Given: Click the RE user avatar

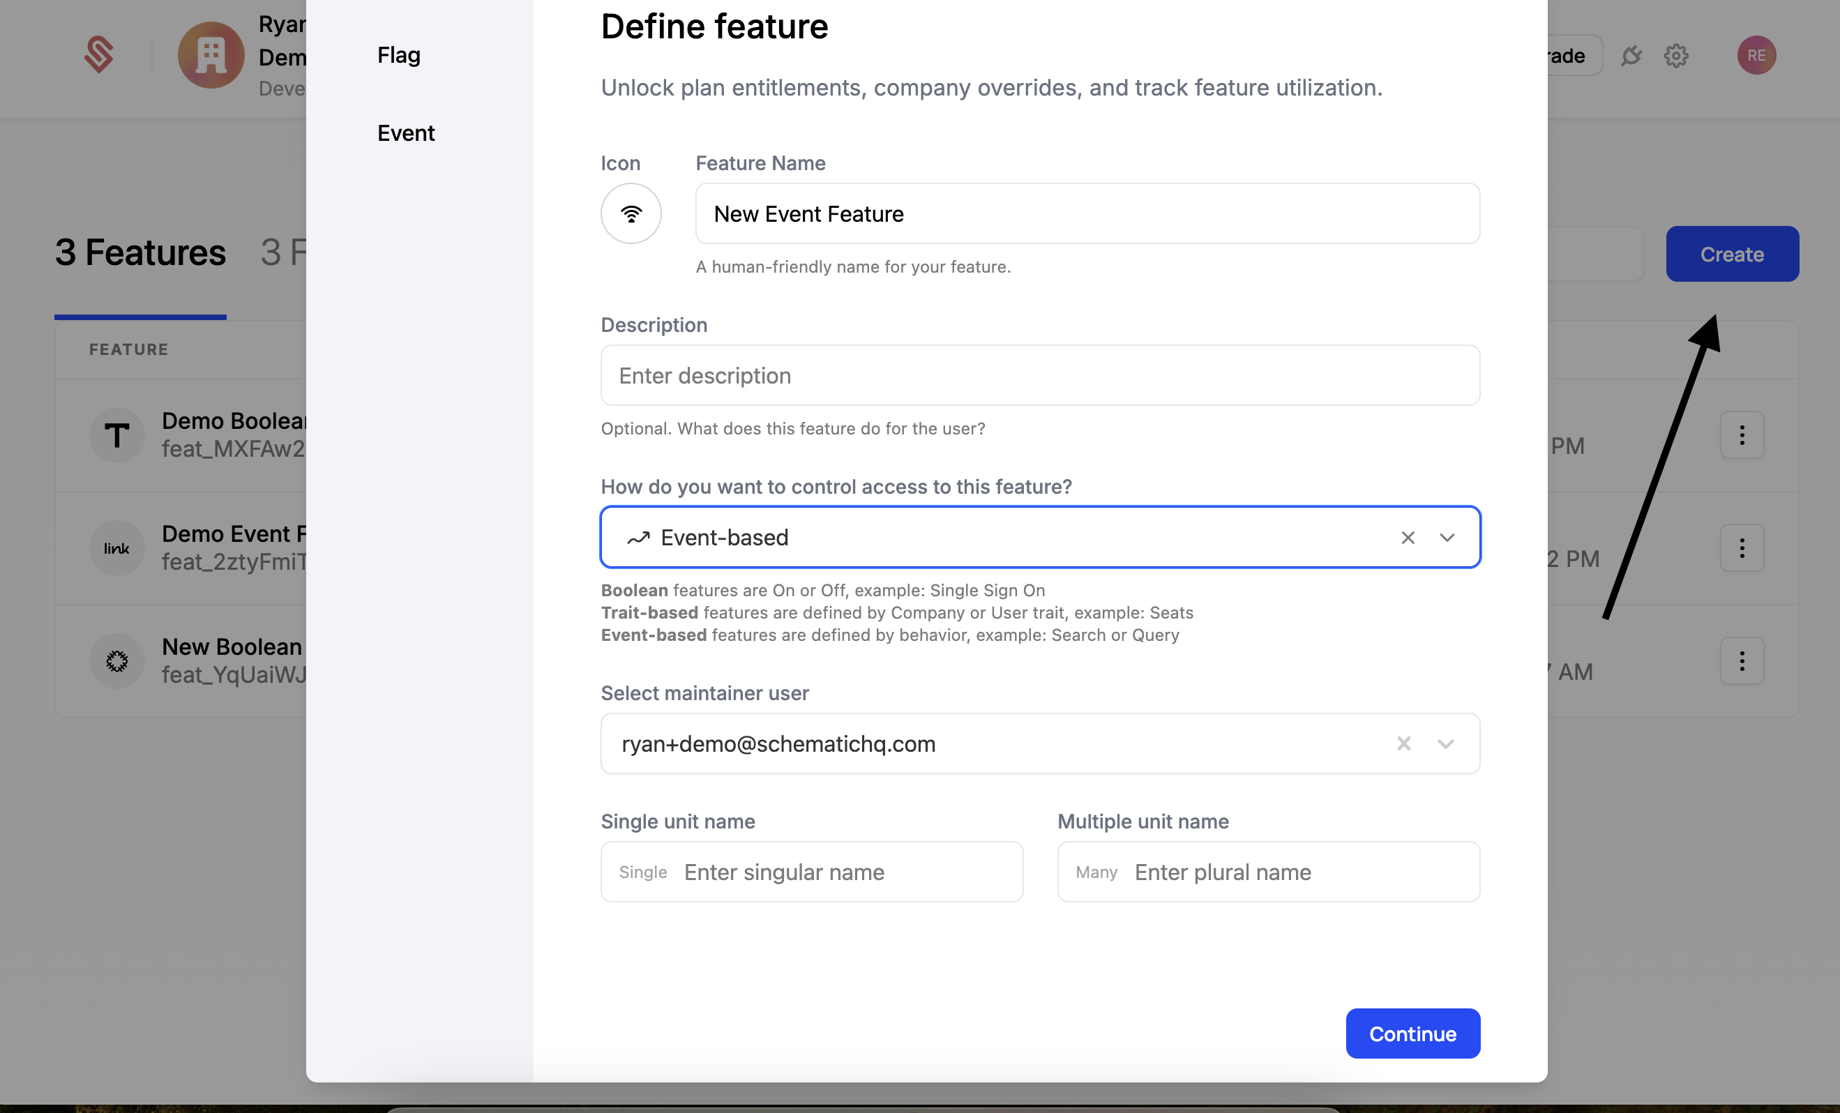Looking at the screenshot, I should (1756, 54).
